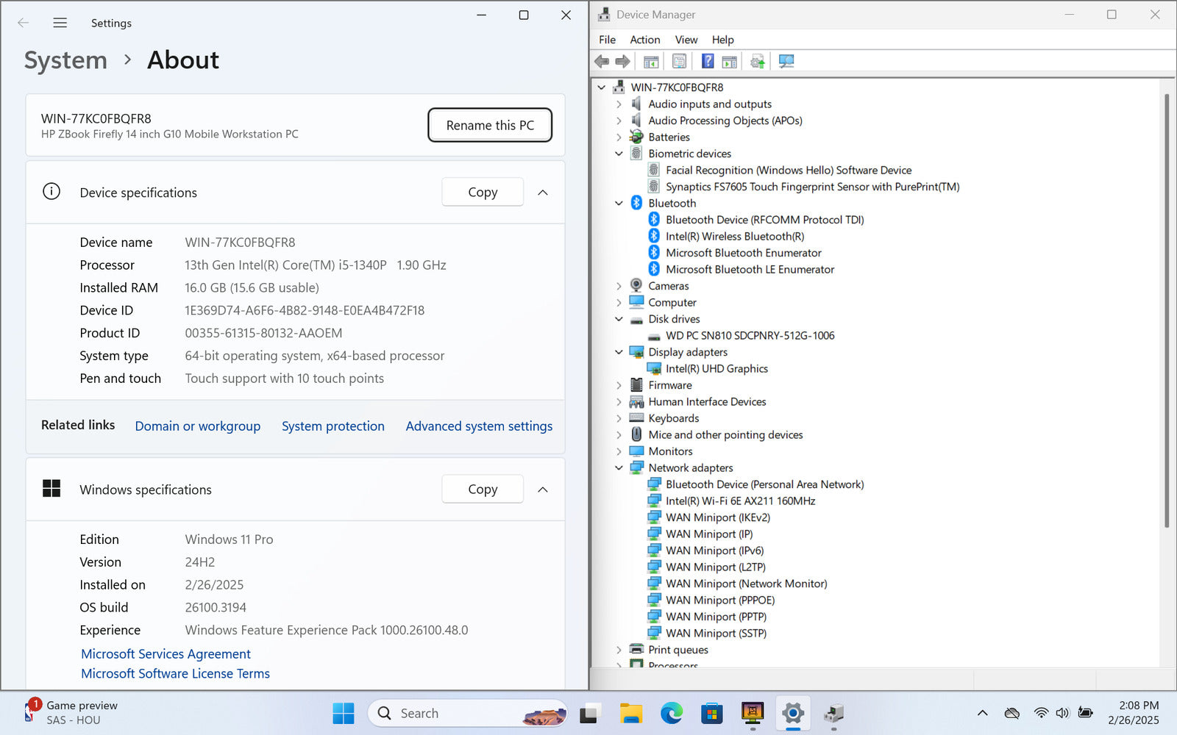Open the Windows Start menu
1177x735 pixels.
[x=344, y=713]
